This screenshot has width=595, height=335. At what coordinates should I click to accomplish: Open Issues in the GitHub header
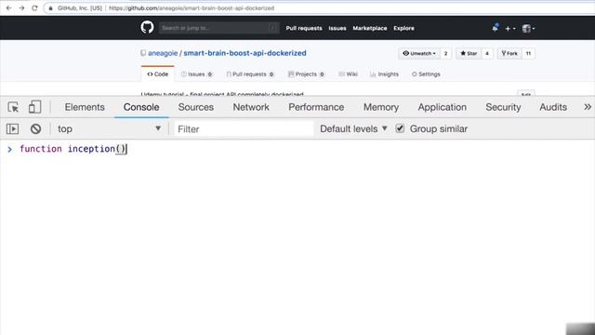pyautogui.click(x=337, y=28)
